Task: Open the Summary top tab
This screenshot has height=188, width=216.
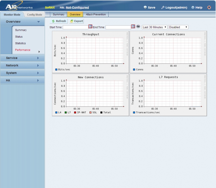Action: (59, 15)
